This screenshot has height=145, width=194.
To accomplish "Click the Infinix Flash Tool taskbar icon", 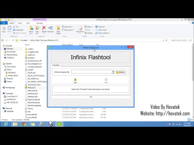I will (59, 124).
